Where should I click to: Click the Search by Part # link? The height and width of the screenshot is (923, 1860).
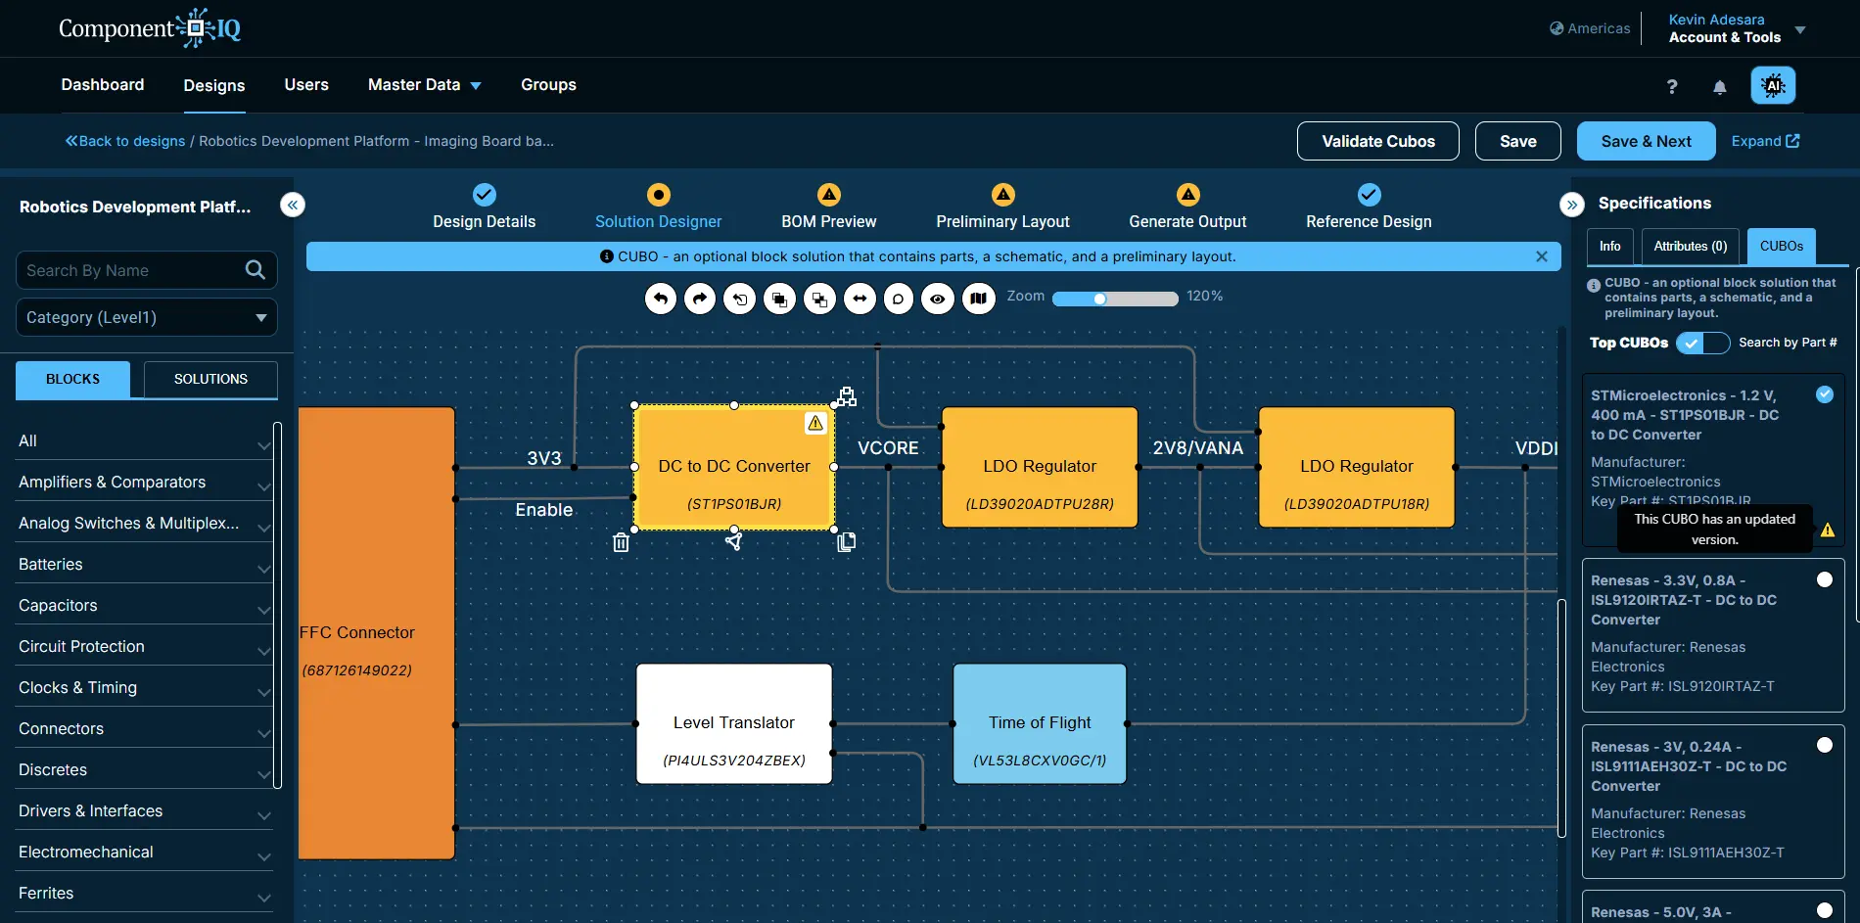coord(1788,343)
